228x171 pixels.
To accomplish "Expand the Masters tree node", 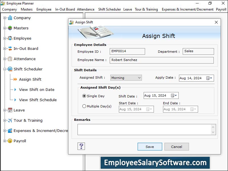I will point(5,28).
